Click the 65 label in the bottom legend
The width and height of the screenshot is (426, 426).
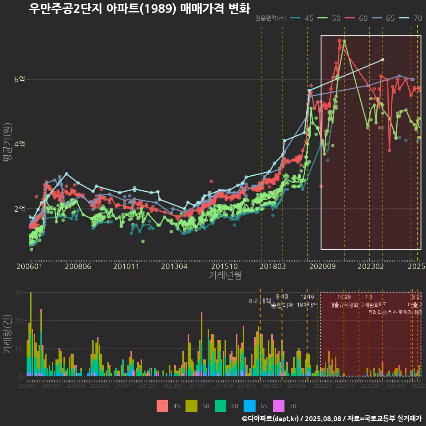pyautogui.click(x=264, y=406)
